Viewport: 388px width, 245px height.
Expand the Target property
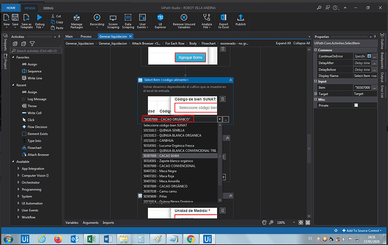(x=315, y=94)
